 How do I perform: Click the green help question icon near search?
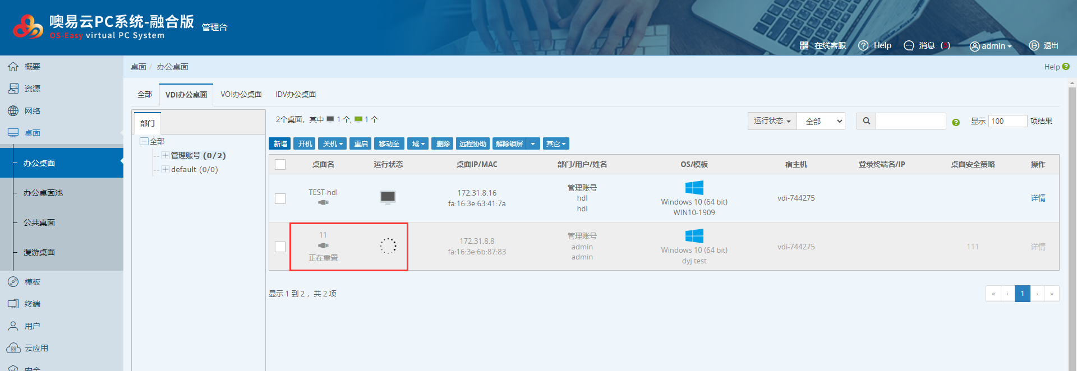point(956,122)
